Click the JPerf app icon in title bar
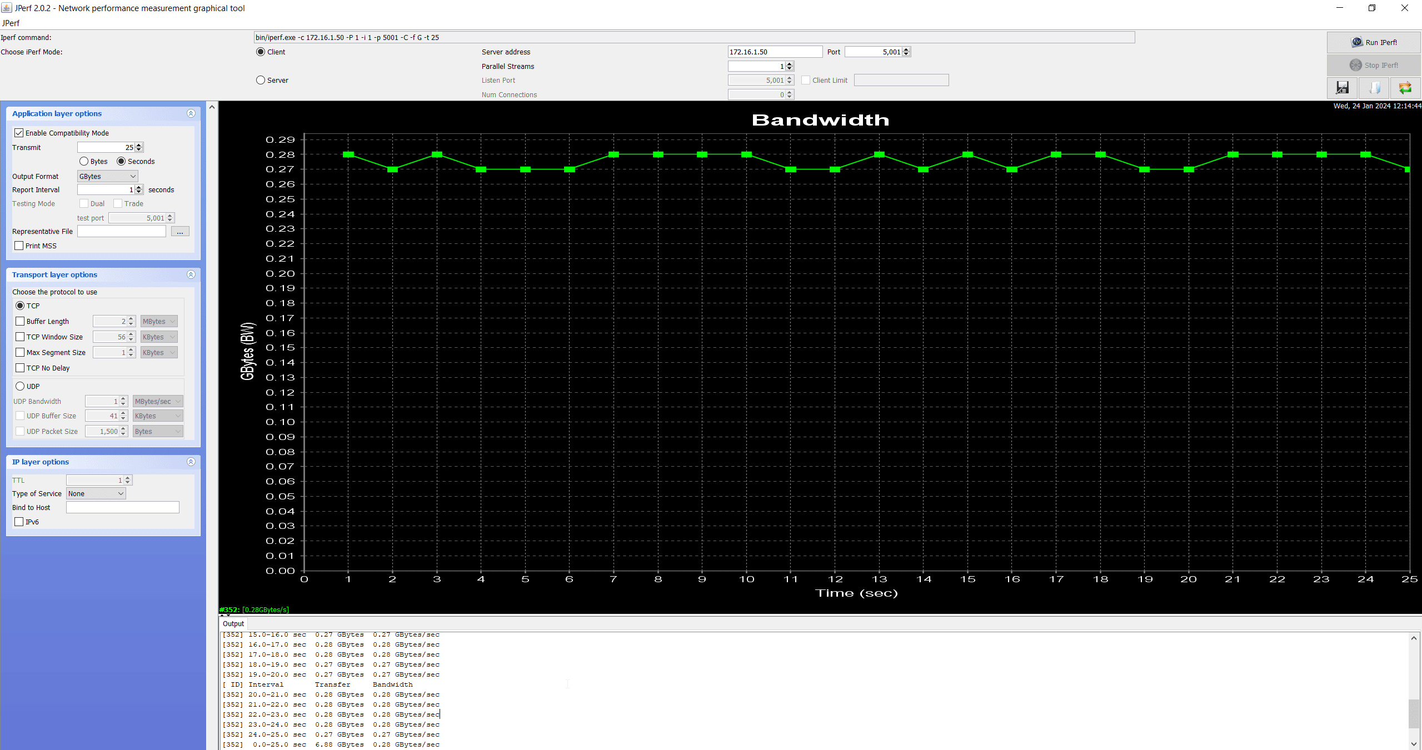Screen dimensions: 1422x750 [7, 8]
